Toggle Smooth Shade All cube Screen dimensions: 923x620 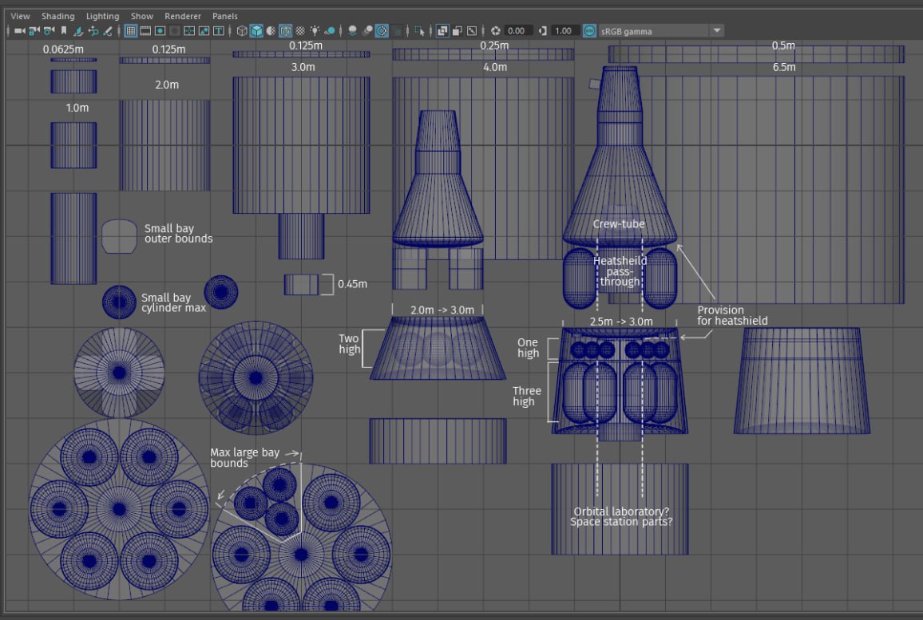(256, 30)
